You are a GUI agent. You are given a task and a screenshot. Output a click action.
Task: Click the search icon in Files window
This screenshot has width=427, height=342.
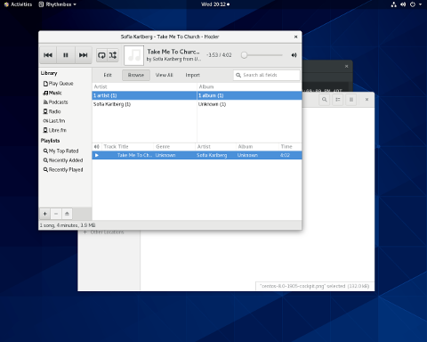tap(325, 100)
